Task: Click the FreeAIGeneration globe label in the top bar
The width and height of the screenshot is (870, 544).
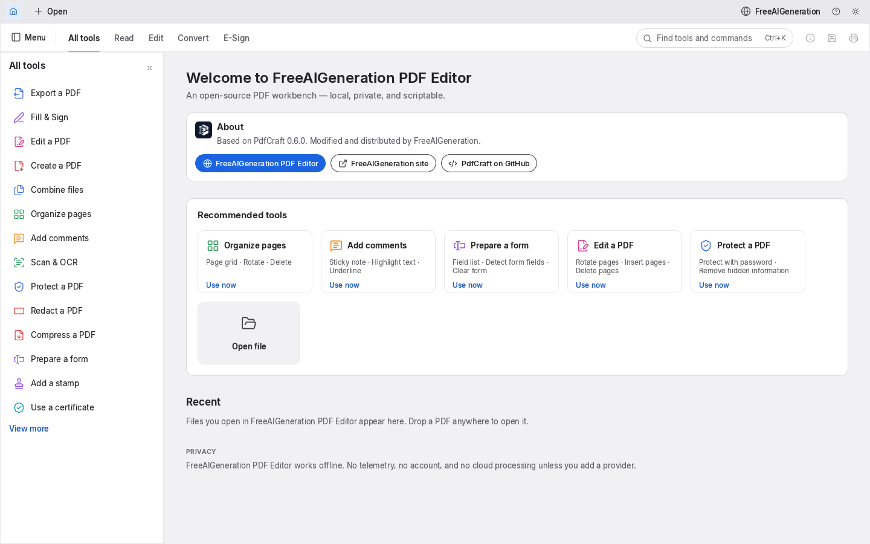Action: [781, 11]
